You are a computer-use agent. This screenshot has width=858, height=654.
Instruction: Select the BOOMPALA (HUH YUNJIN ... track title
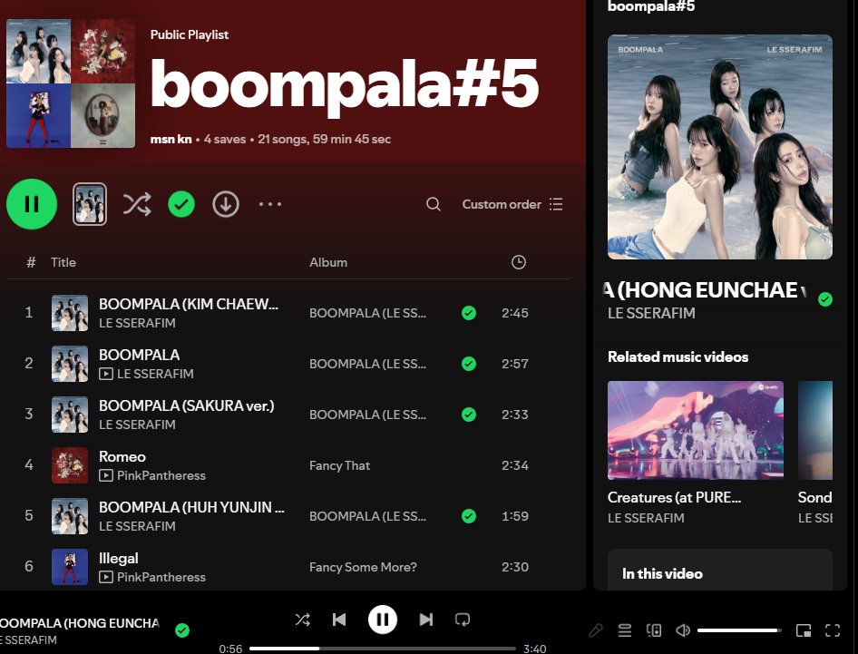[191, 507]
